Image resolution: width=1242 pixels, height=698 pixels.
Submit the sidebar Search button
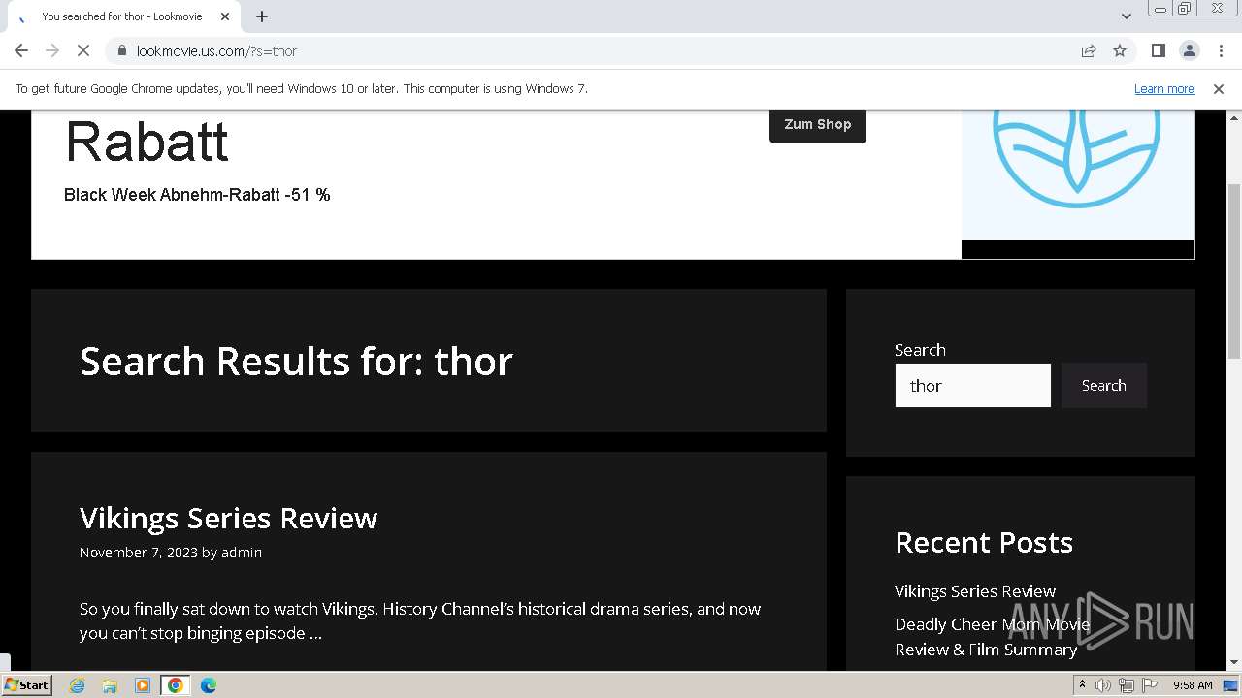pyautogui.click(x=1104, y=385)
